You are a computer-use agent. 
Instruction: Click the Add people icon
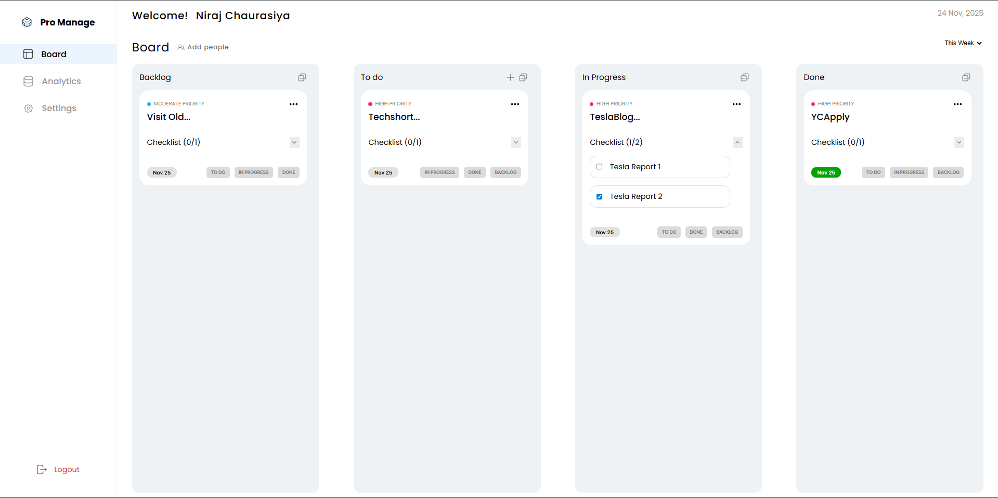180,47
